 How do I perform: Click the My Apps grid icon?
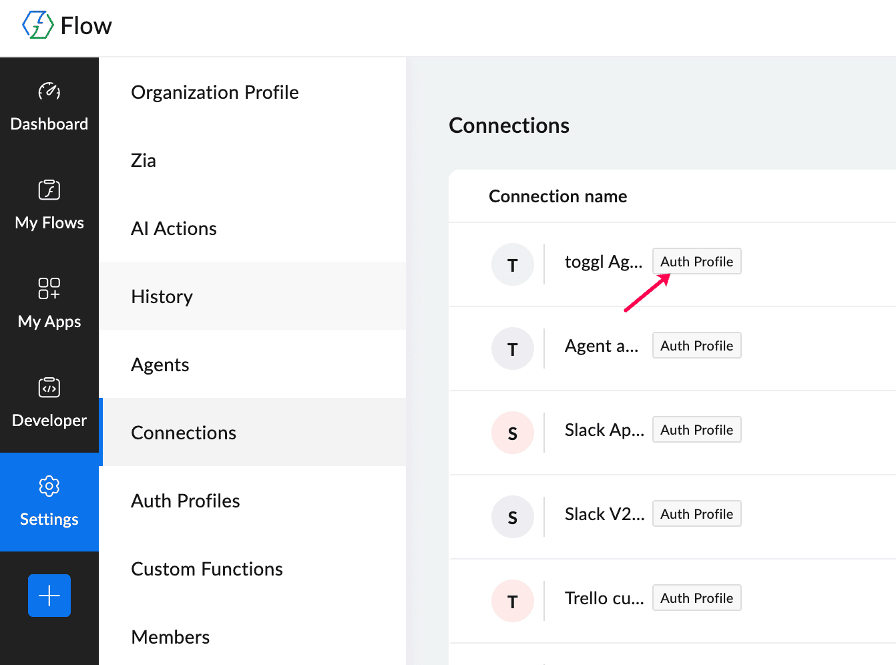click(49, 288)
